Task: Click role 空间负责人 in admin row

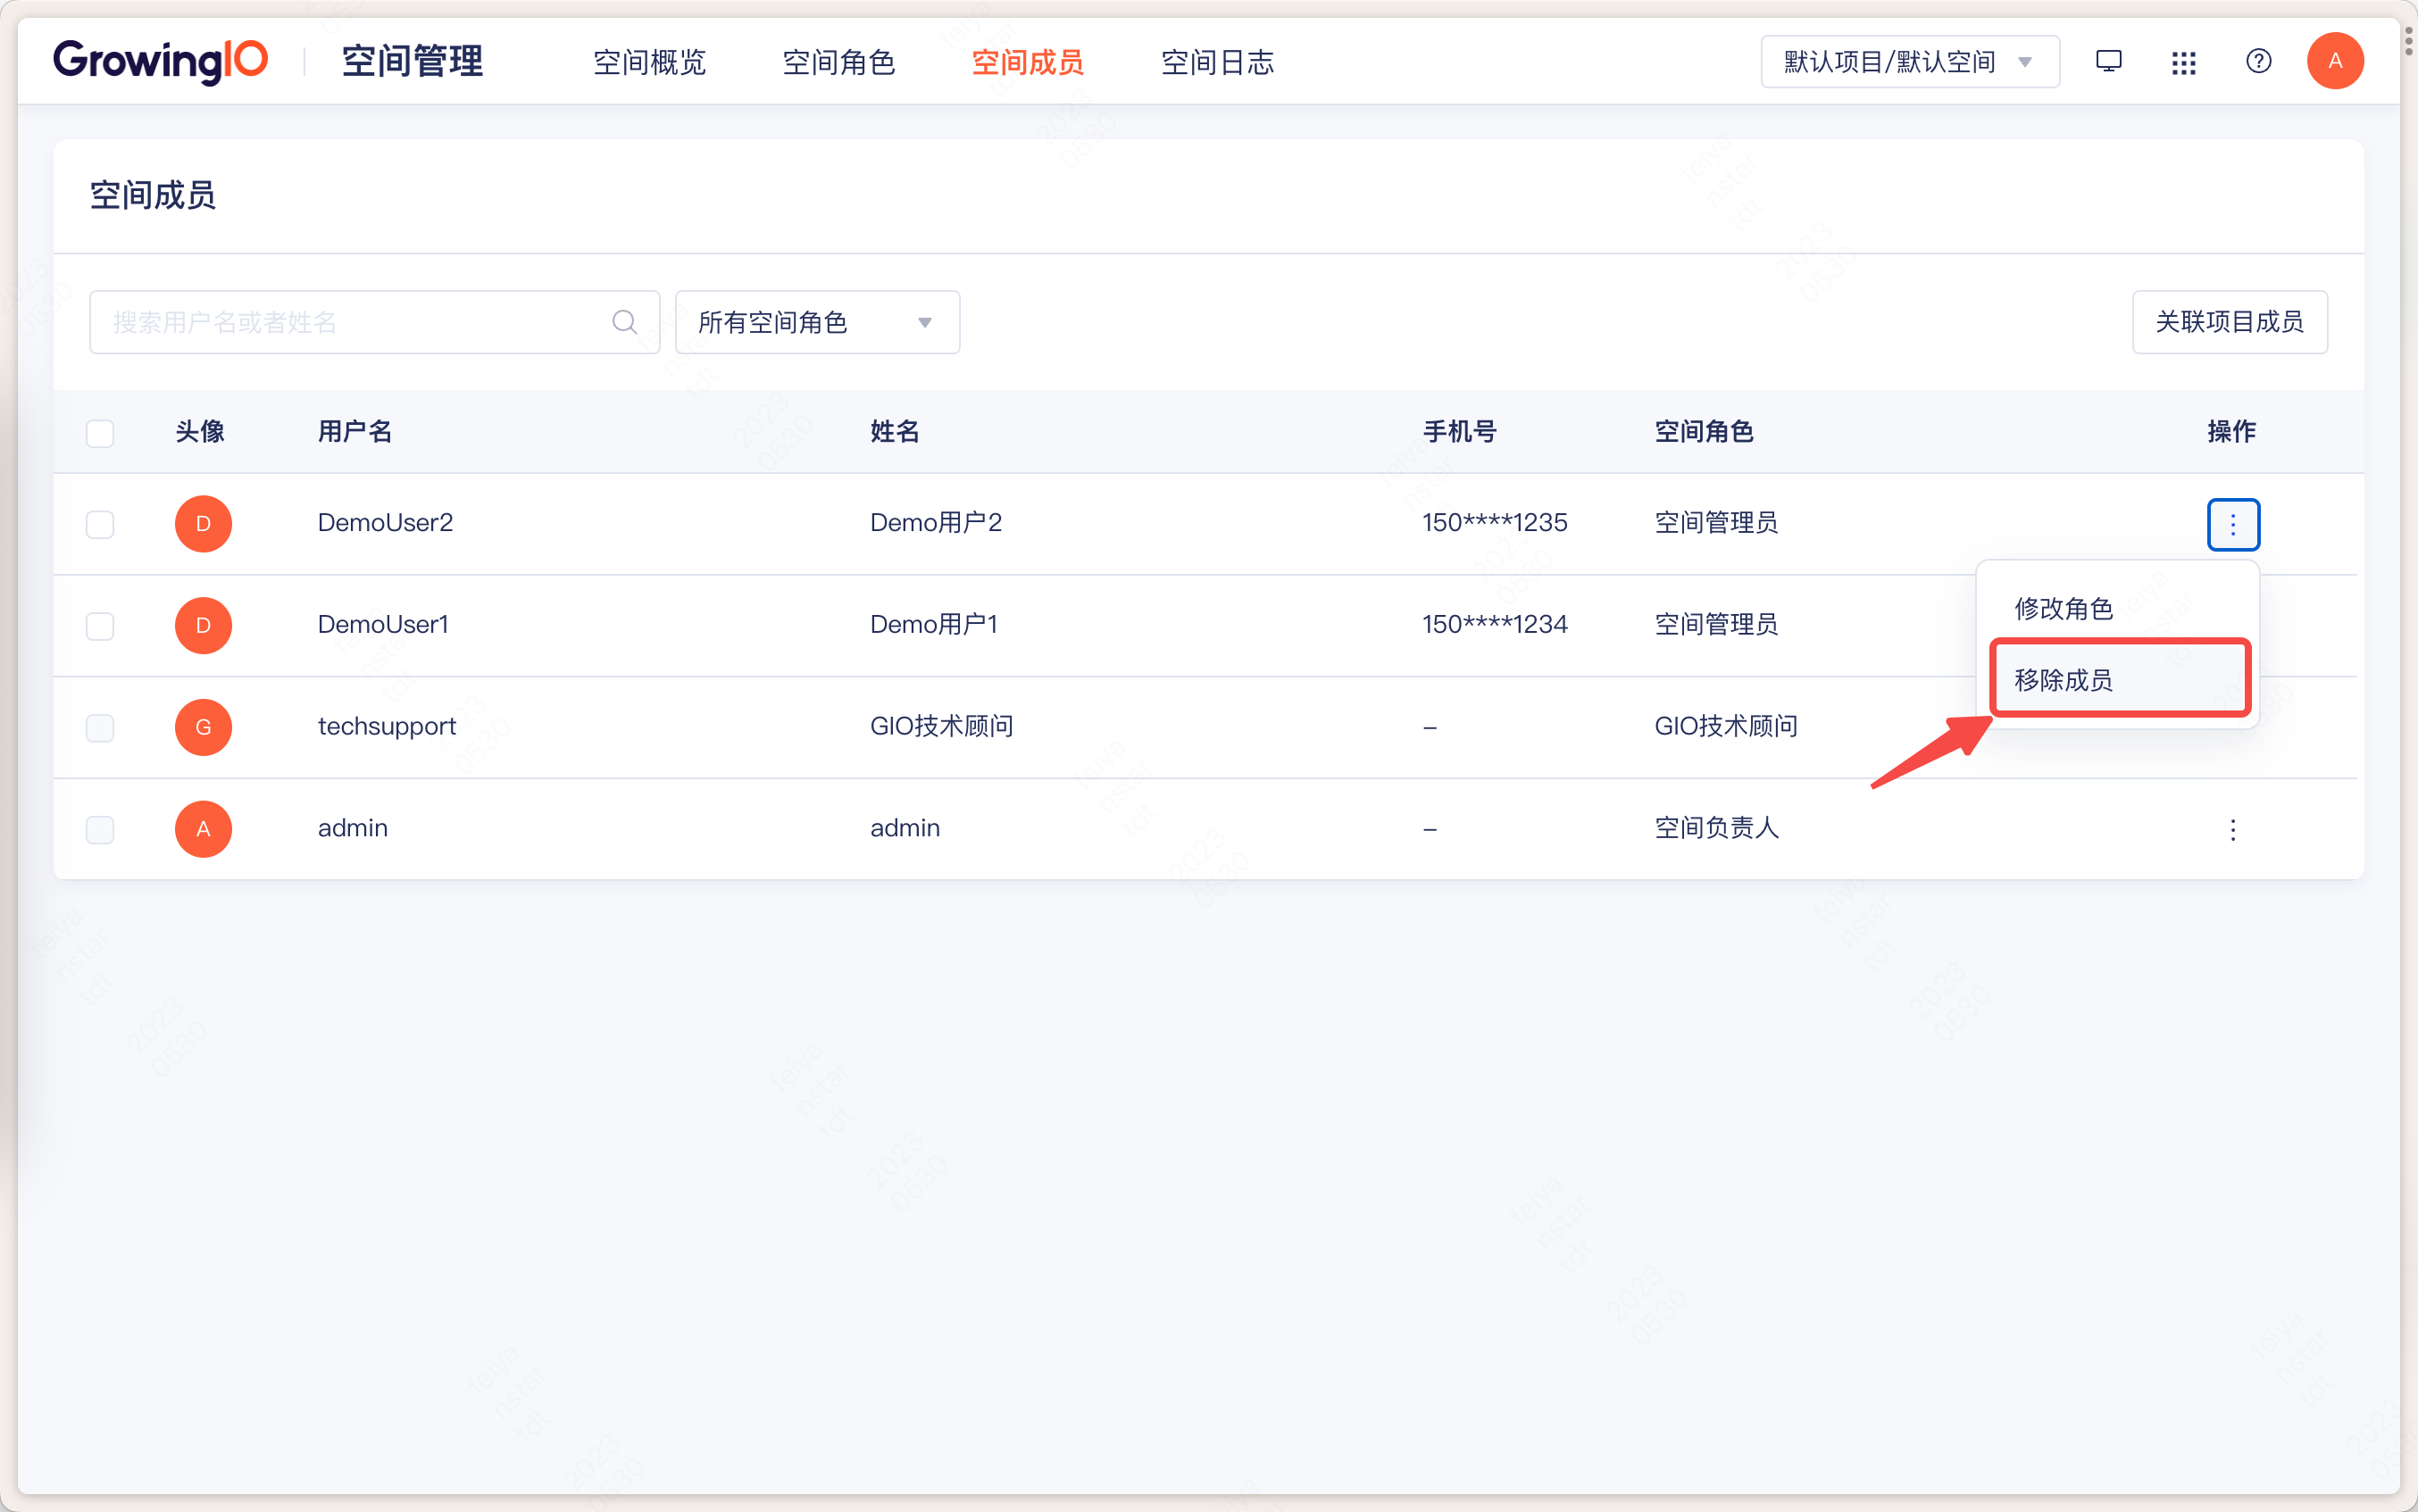Action: pyautogui.click(x=1717, y=828)
